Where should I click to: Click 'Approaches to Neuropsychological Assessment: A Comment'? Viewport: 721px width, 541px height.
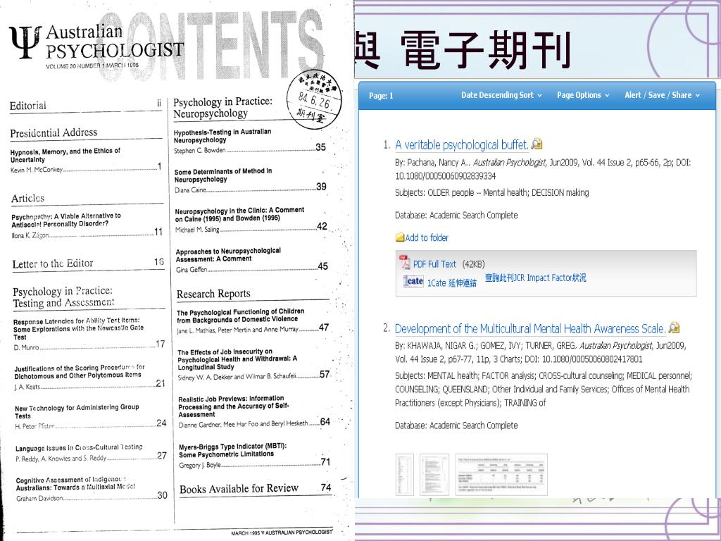click(x=228, y=255)
